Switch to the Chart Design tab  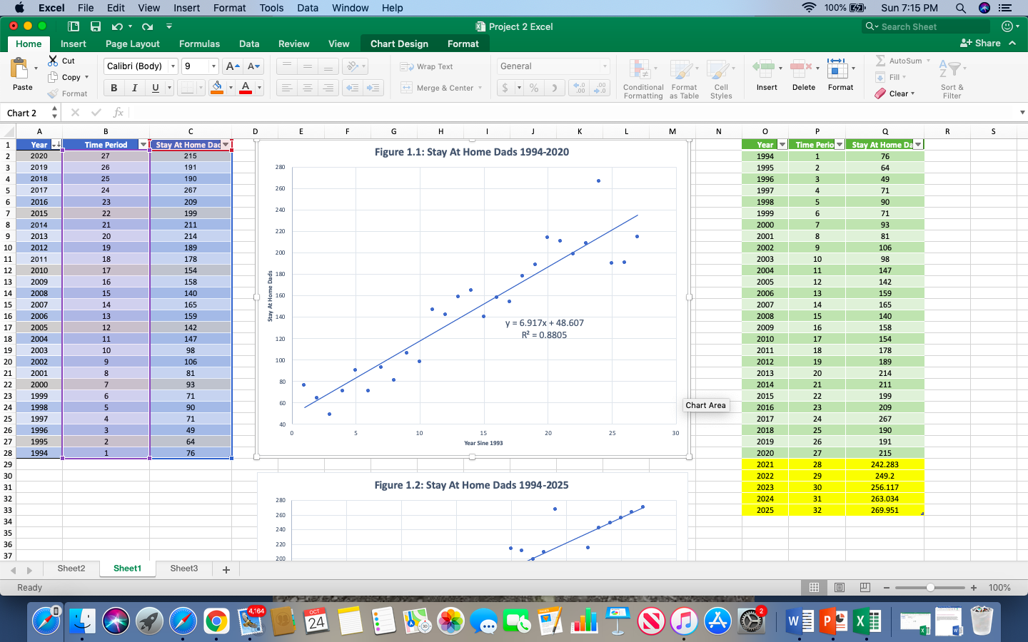399,43
